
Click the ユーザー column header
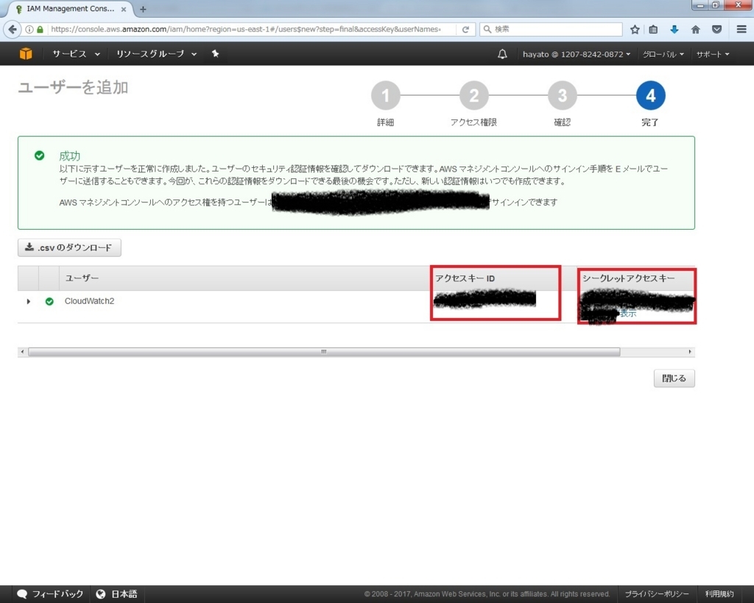(x=82, y=278)
